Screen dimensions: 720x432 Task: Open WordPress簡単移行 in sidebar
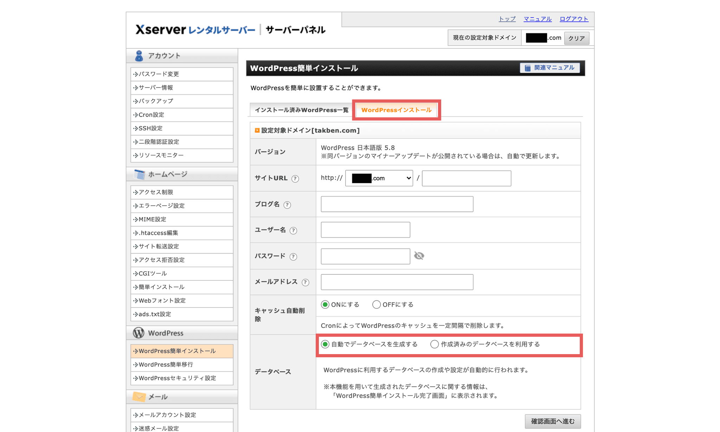pyautogui.click(x=182, y=365)
